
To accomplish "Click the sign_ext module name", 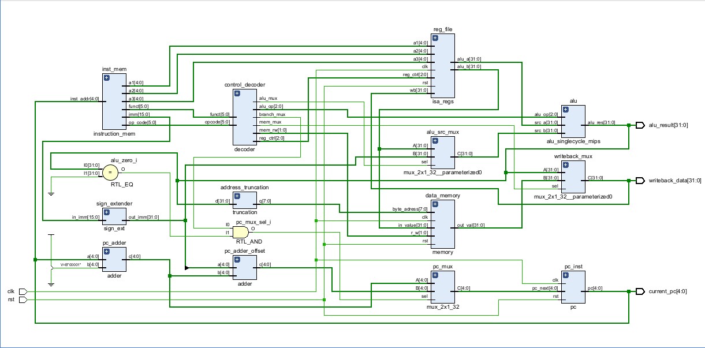I will pyautogui.click(x=114, y=228).
